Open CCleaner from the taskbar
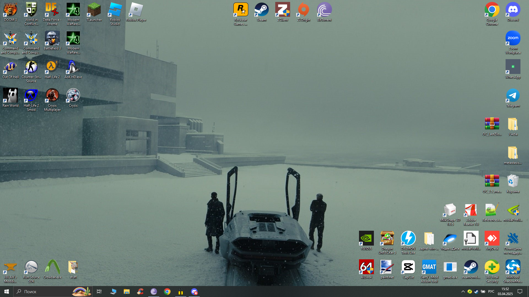Screen dimensions: 529x297 140,291
